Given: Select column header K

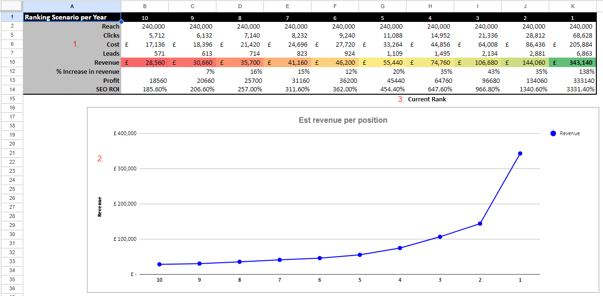Looking at the screenshot, I should pyautogui.click(x=573, y=6).
